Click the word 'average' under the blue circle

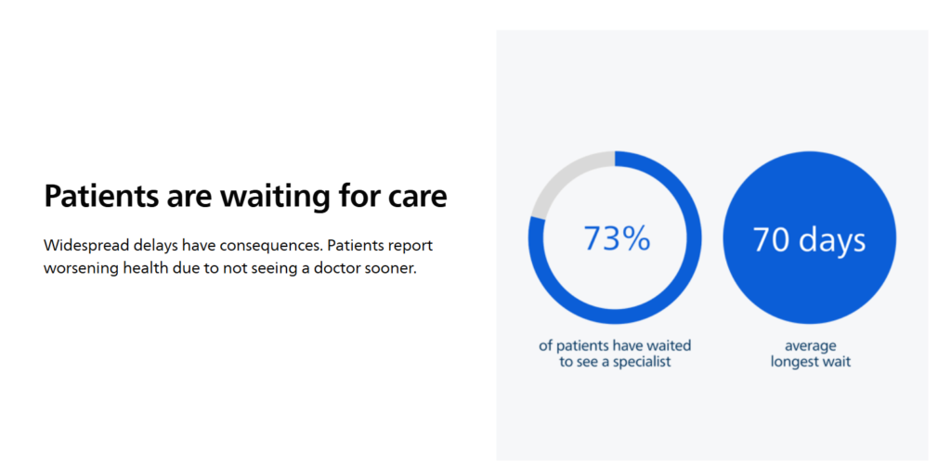[x=810, y=346]
